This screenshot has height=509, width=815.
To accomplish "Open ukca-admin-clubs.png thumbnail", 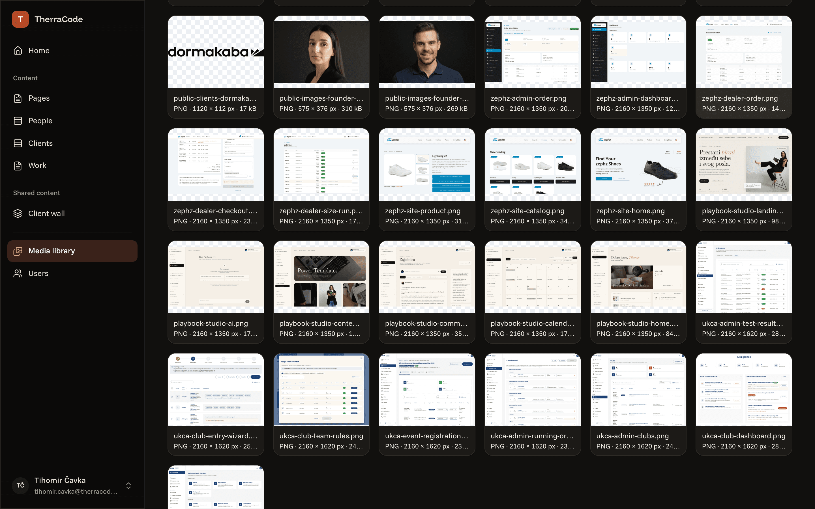I will (x=638, y=389).
